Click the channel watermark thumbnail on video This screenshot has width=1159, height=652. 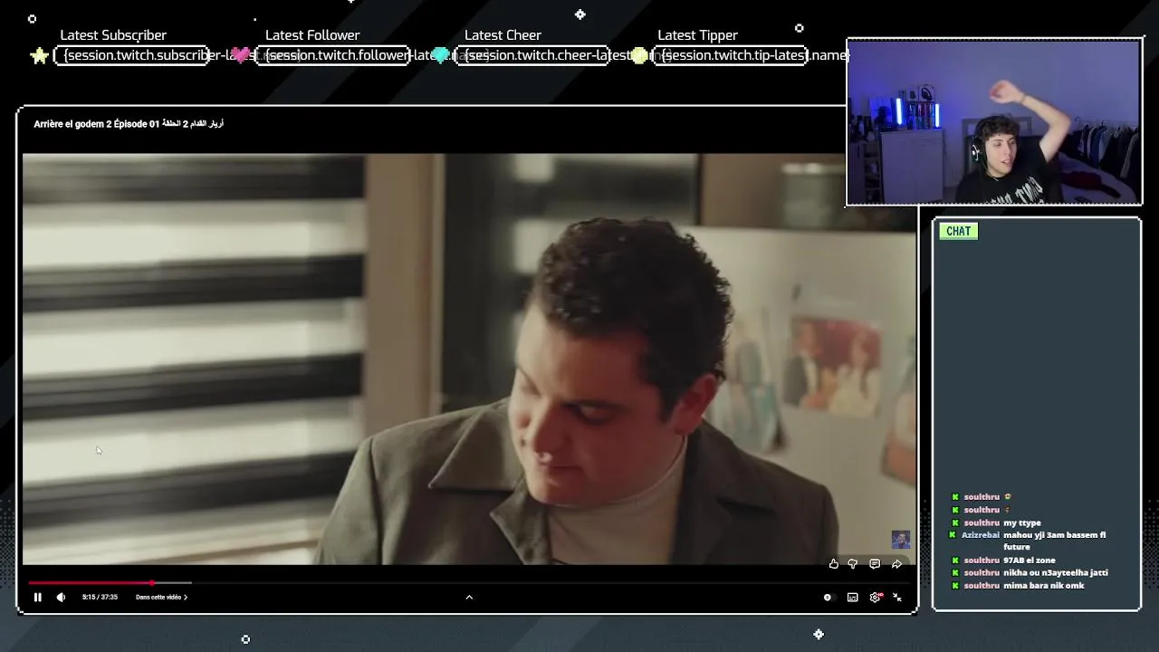pyautogui.click(x=901, y=540)
